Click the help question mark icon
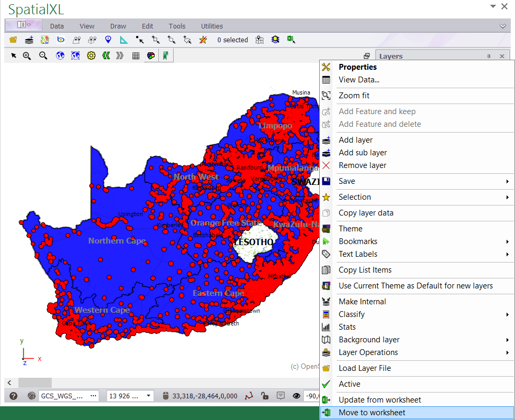 coord(14,396)
